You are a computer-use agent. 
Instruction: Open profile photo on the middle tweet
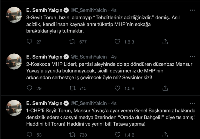[14, 61]
